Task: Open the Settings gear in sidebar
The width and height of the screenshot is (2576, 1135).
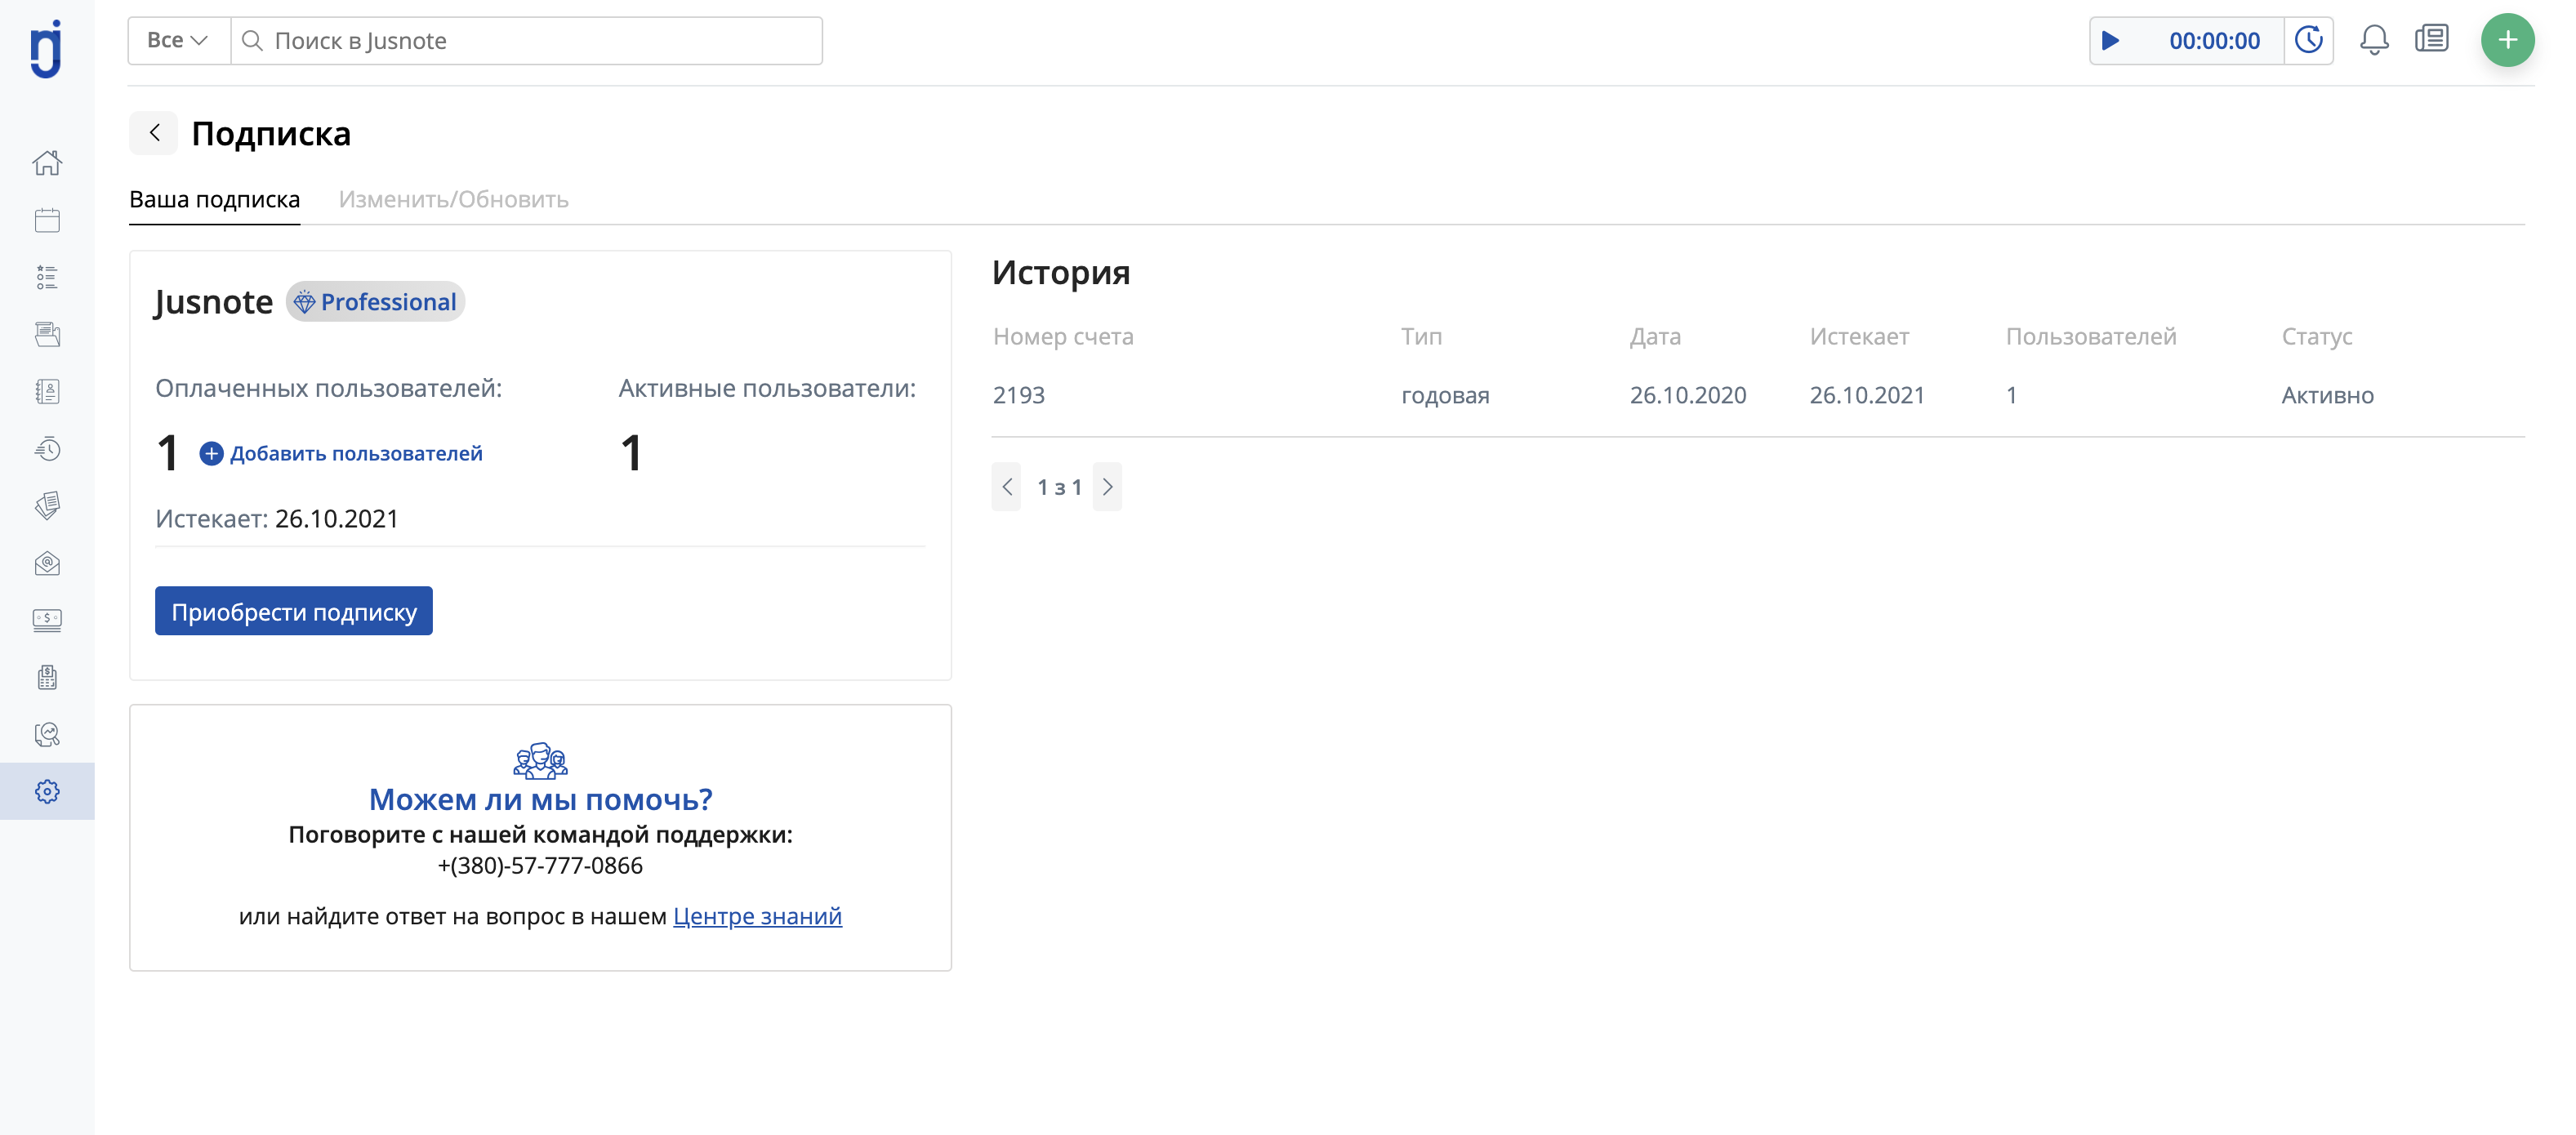Action: pos(47,791)
